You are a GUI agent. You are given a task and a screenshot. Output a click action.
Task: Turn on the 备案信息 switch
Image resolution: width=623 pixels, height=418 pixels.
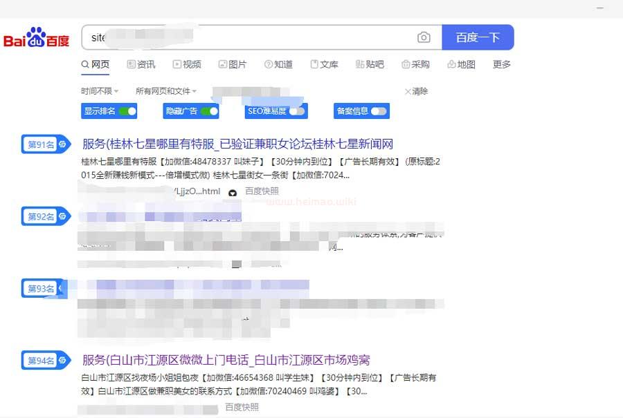(379, 111)
